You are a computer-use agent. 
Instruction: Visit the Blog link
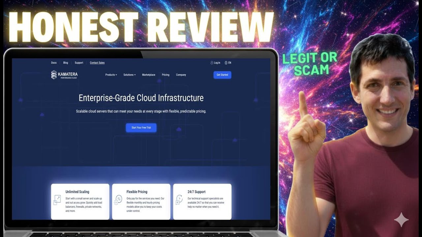[x=66, y=63]
